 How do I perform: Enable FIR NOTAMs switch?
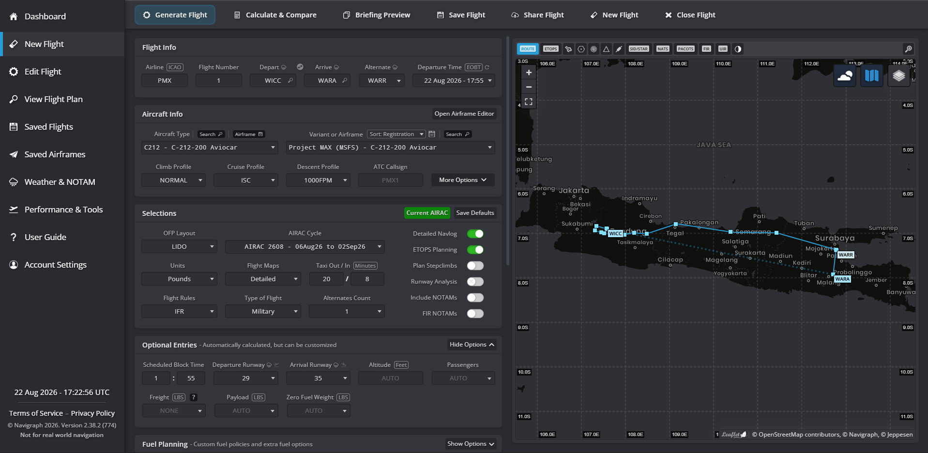[475, 314]
